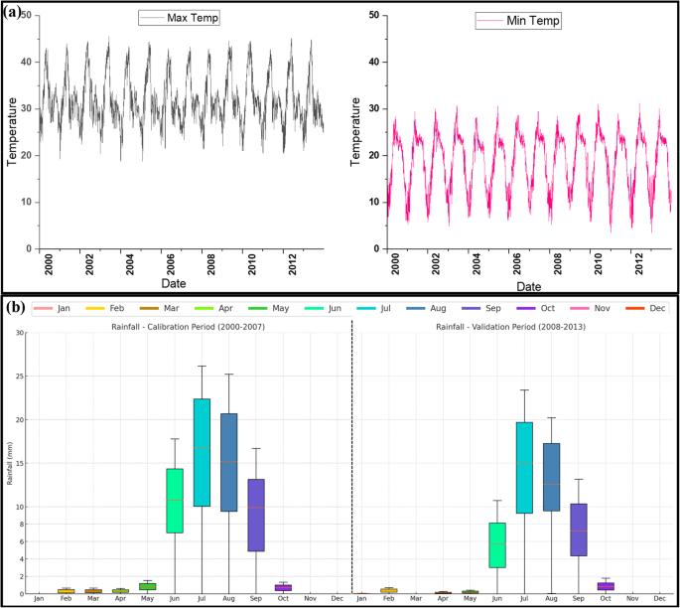Click the Apr legend label
The height and width of the screenshot is (608, 680).
[x=225, y=308]
